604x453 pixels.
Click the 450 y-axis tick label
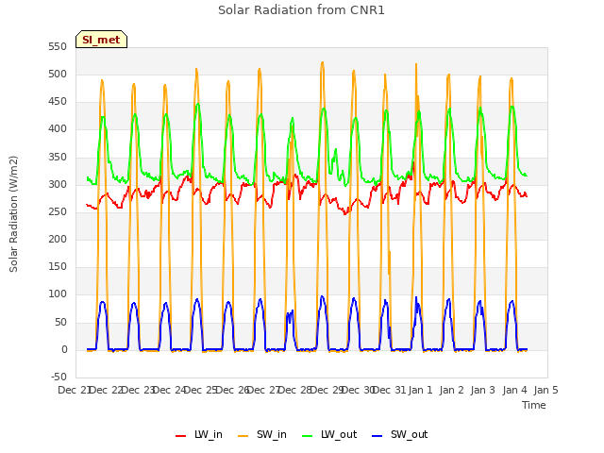[58, 102]
